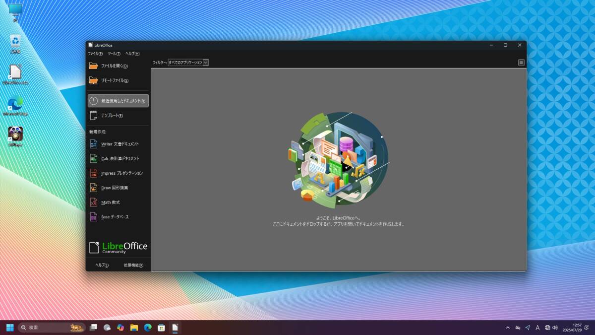Open Microsoft Edge from the taskbar
Image resolution: width=595 pixels, height=335 pixels.
coord(147,328)
